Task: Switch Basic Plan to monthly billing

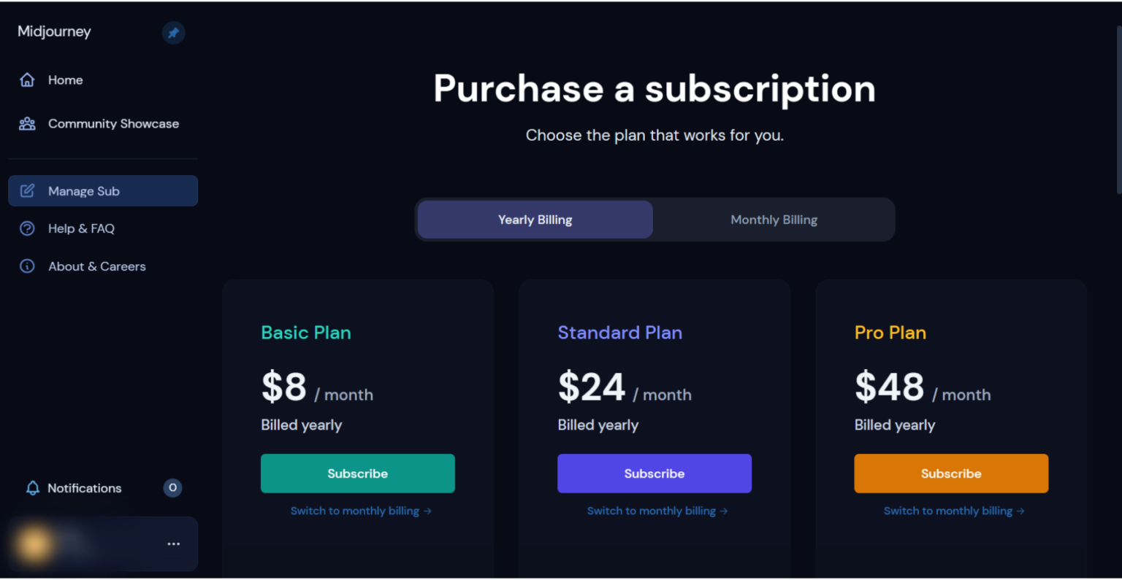Action: point(361,511)
